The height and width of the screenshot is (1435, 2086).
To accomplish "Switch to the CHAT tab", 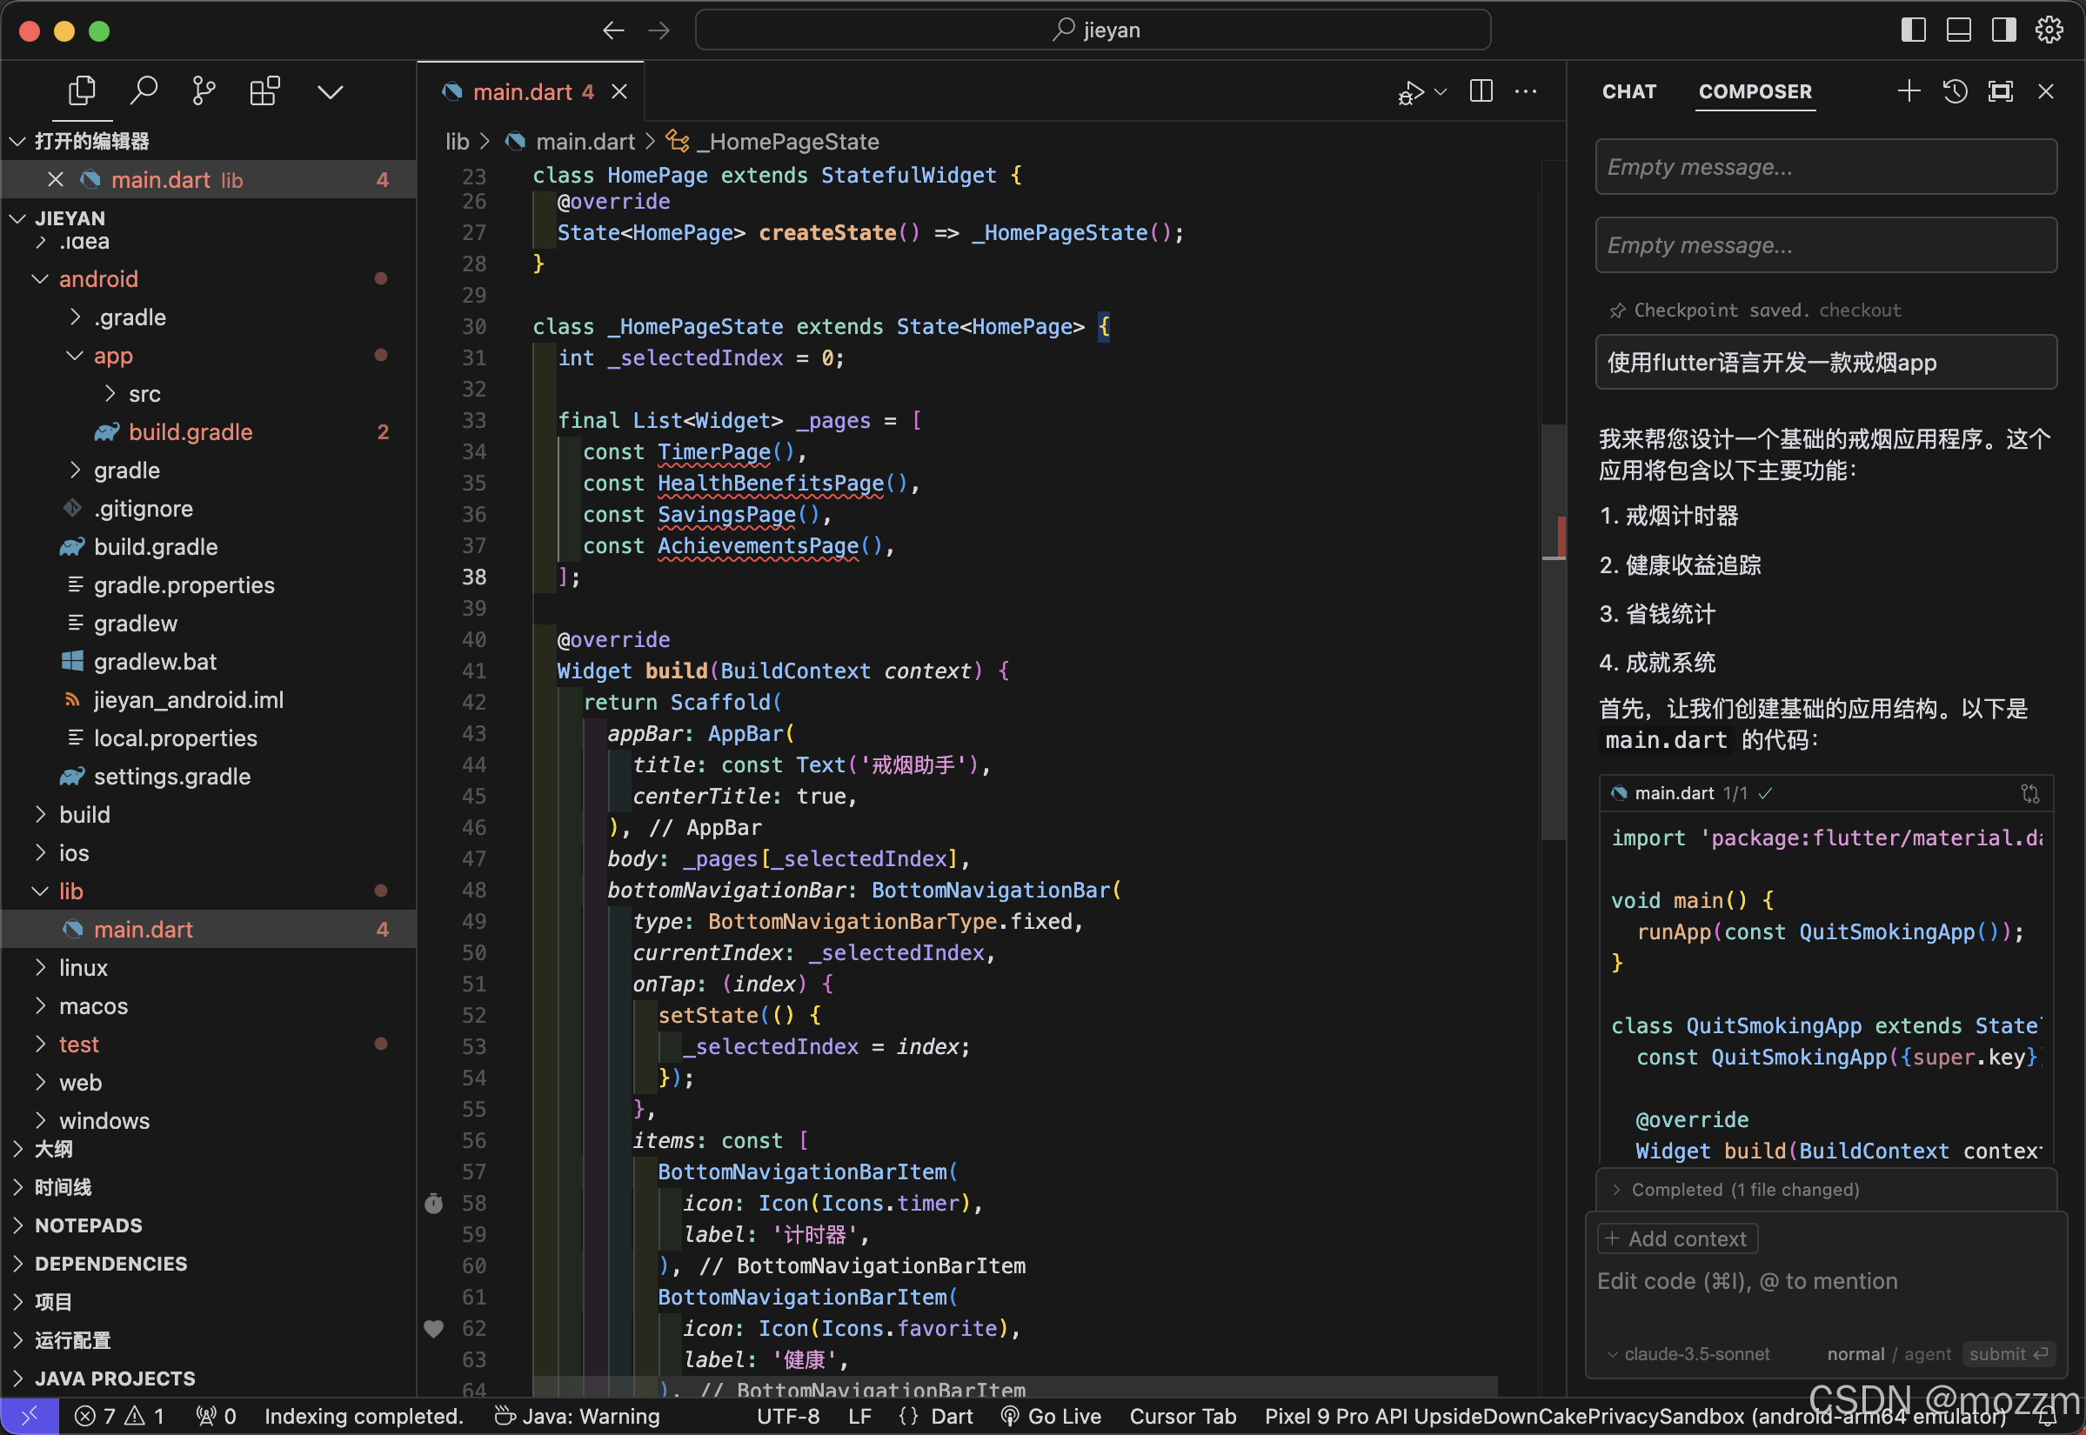I will [x=1628, y=91].
